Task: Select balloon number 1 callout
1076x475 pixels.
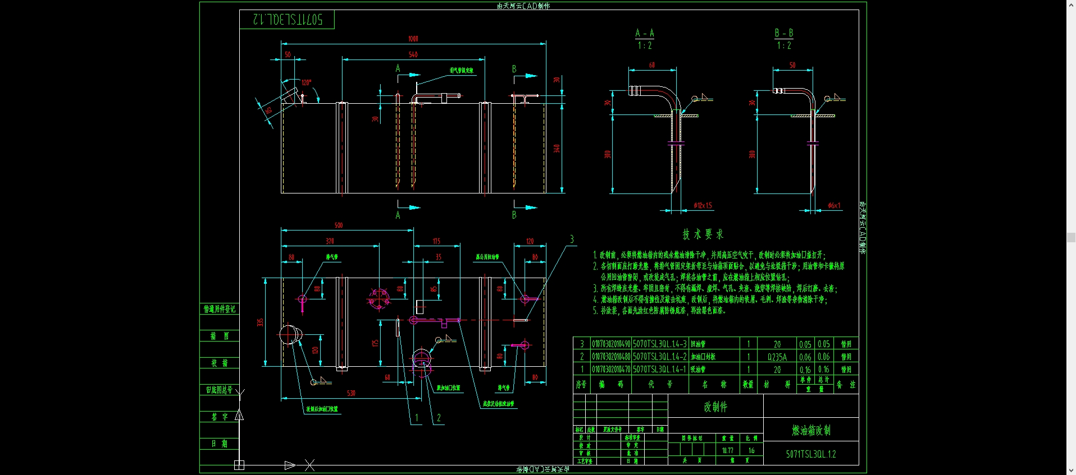Action: coord(416,418)
